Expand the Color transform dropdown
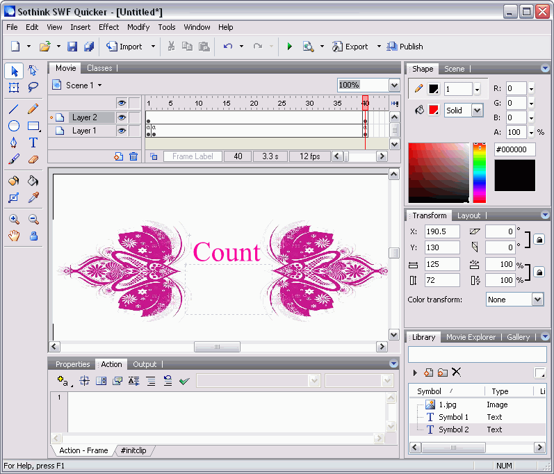Viewport: 554px width, 474px height. 537,300
